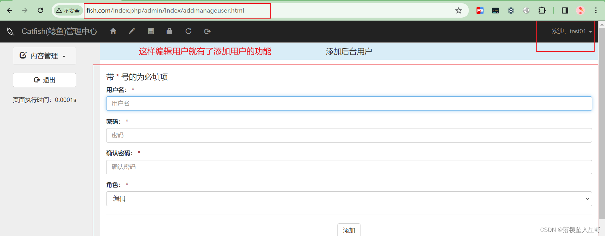This screenshot has height=236, width=605.
Task: Click the browser back arrow
Action: (x=9, y=10)
